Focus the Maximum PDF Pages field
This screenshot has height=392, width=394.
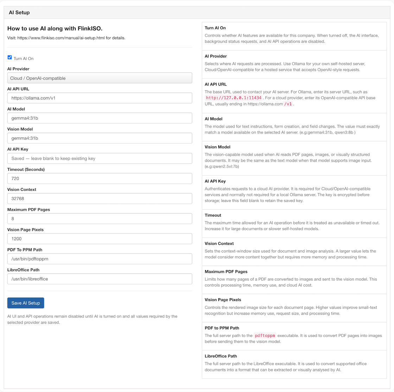click(100, 218)
